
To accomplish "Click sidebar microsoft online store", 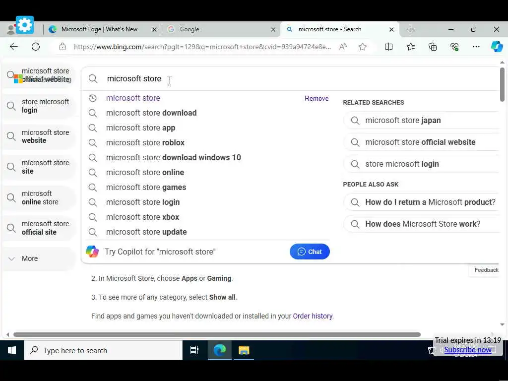I will (x=39, y=197).
